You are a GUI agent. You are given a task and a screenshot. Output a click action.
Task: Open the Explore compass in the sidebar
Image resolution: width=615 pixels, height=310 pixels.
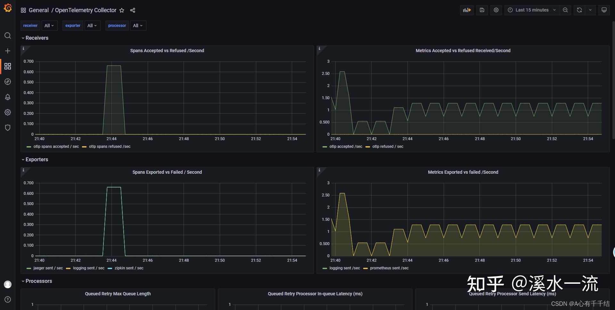pos(8,82)
